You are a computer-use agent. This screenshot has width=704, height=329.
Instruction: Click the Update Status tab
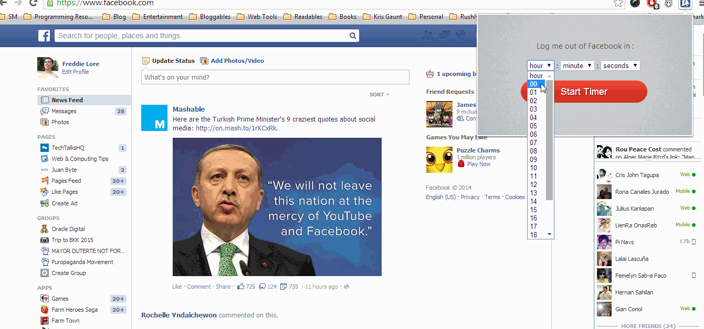click(169, 61)
